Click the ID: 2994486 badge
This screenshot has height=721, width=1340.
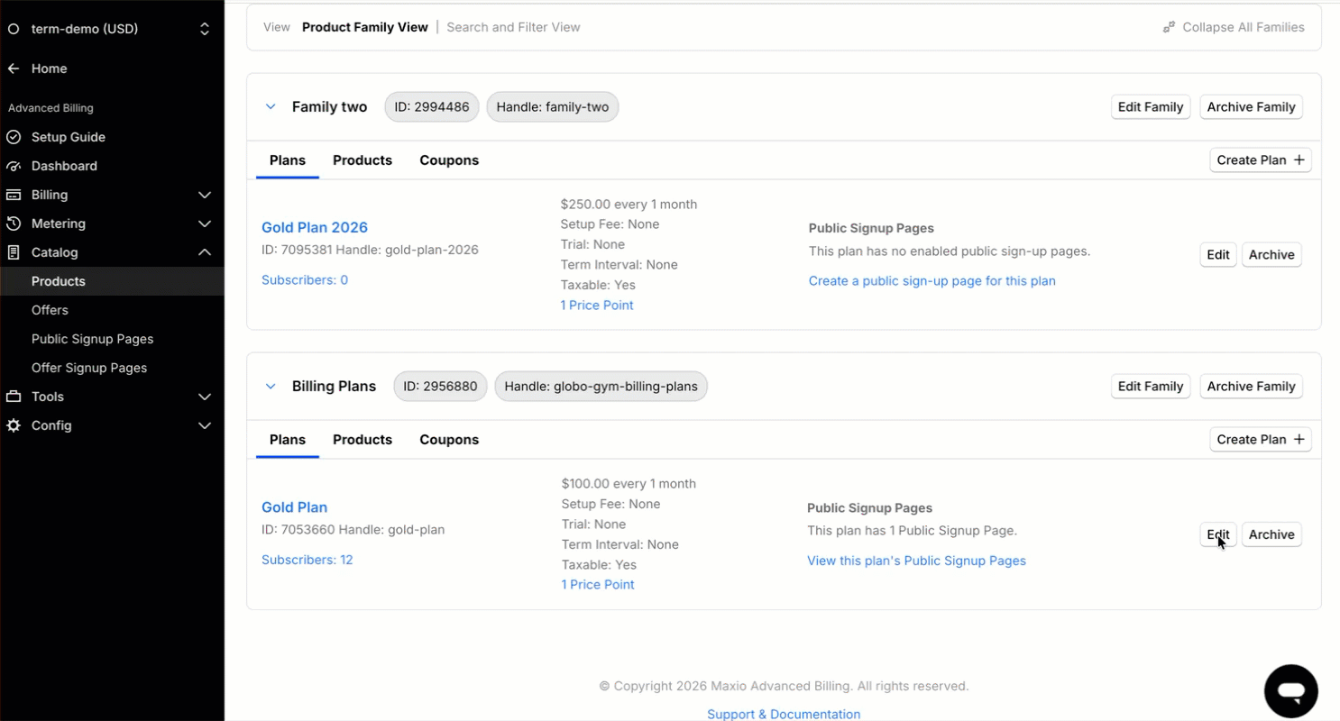point(432,106)
